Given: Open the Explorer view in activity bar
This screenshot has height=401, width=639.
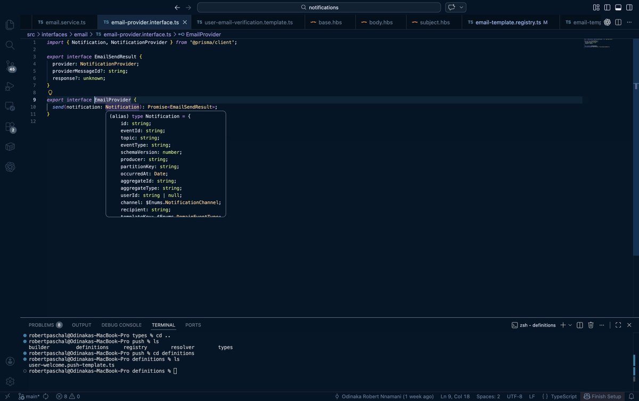Looking at the screenshot, I should [10, 25].
